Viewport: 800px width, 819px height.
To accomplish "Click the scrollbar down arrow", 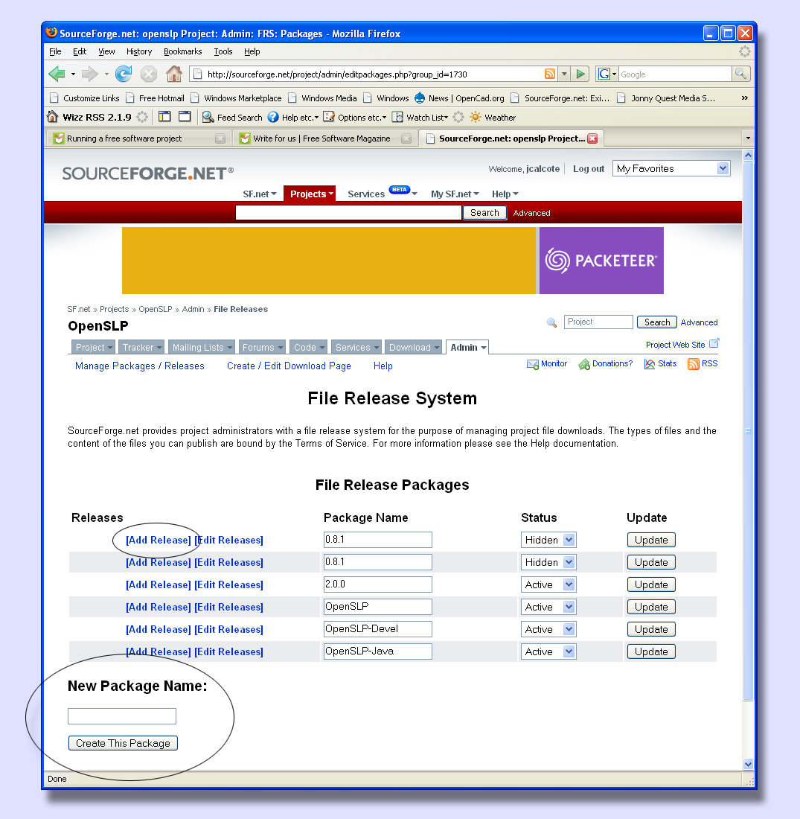I will (748, 764).
